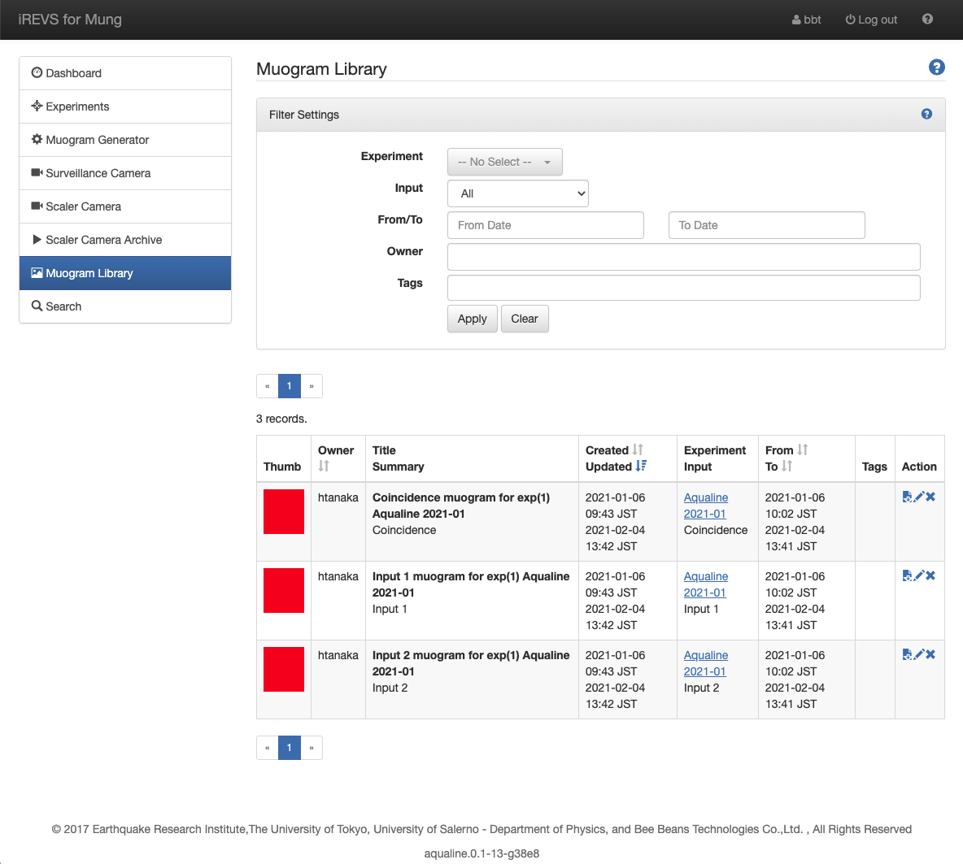This screenshot has width=963, height=864.
Task: Go to Scaler Camera Archive in the sidebar
Action: point(103,240)
